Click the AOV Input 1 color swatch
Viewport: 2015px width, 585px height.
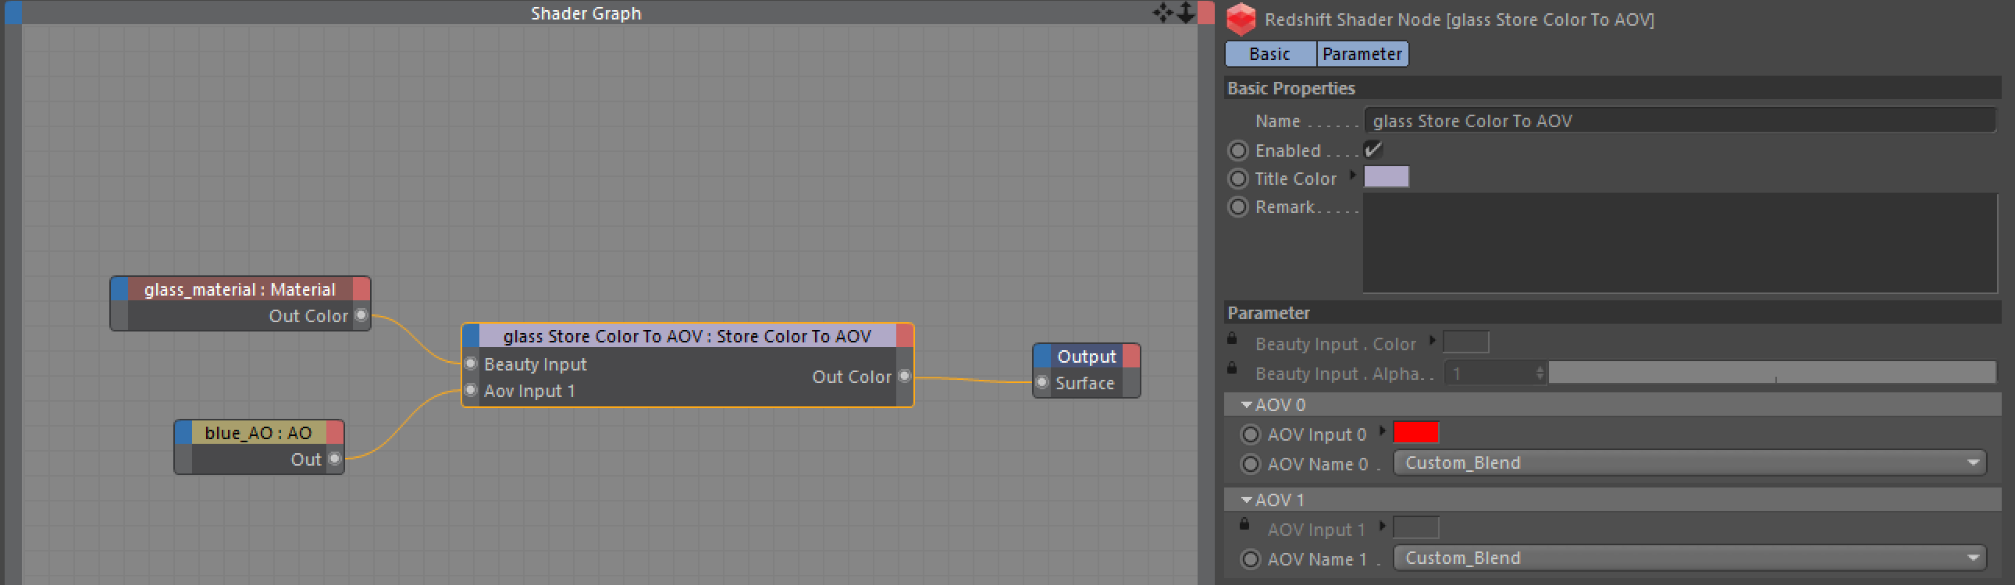click(1416, 527)
